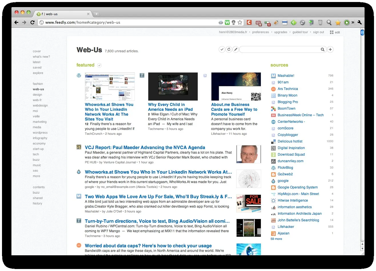Screen dimensions: 376x271
Task: Open the what's new? section
Action: (x=41, y=57)
